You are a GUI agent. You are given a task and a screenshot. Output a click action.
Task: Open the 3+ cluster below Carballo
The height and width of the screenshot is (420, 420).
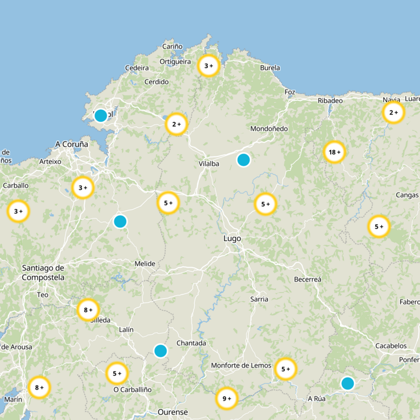pyautogui.click(x=18, y=212)
